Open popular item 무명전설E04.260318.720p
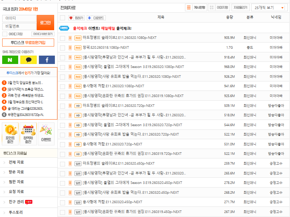This screenshot has height=217, width=290. [x=25, y=115]
